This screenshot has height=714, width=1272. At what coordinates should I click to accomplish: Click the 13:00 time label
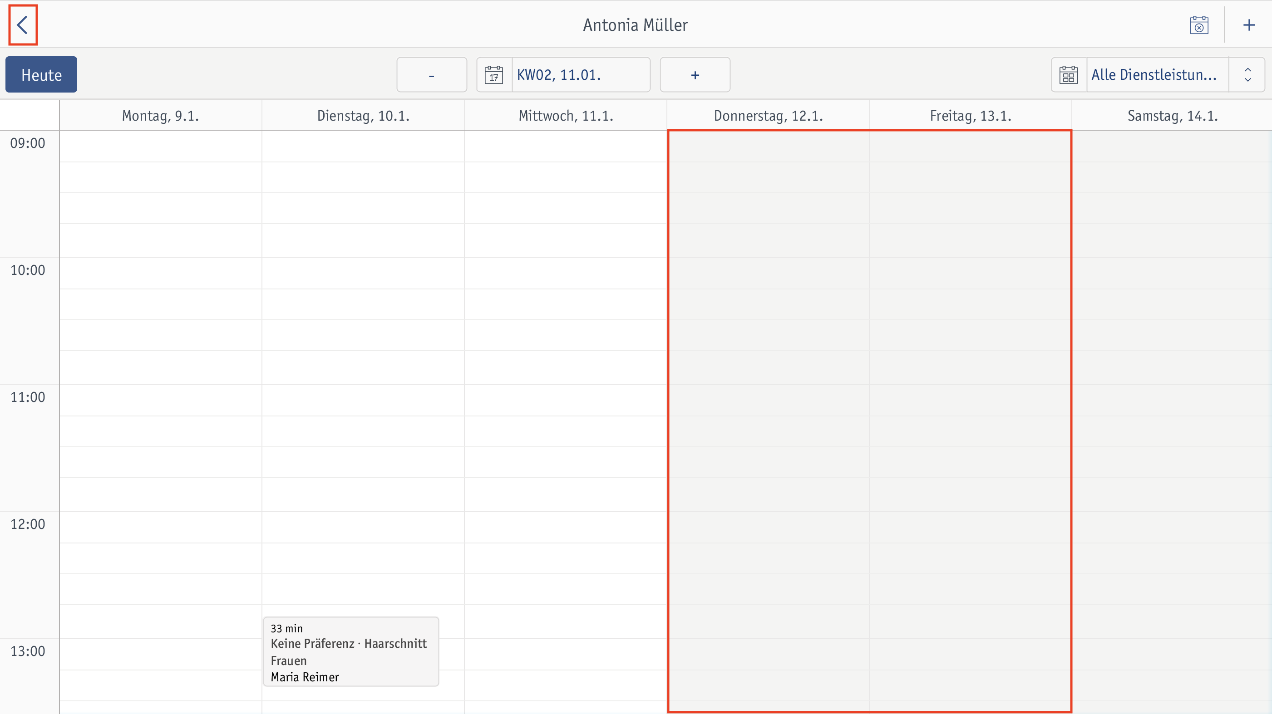pos(28,651)
